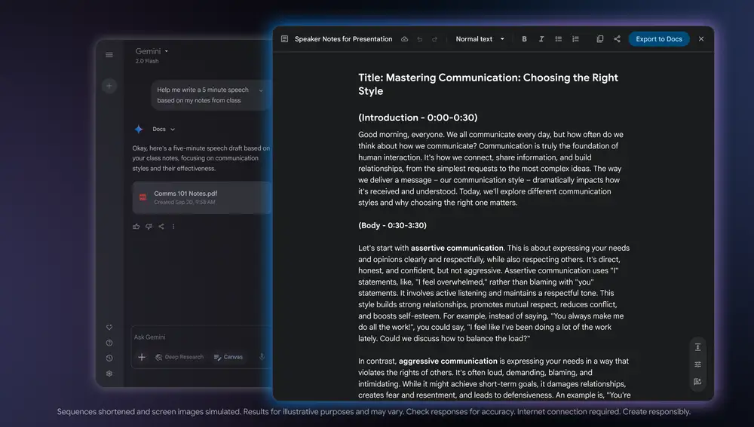This screenshot has height=427, width=754.
Task: Click Export to Docs button
Action: [659, 39]
